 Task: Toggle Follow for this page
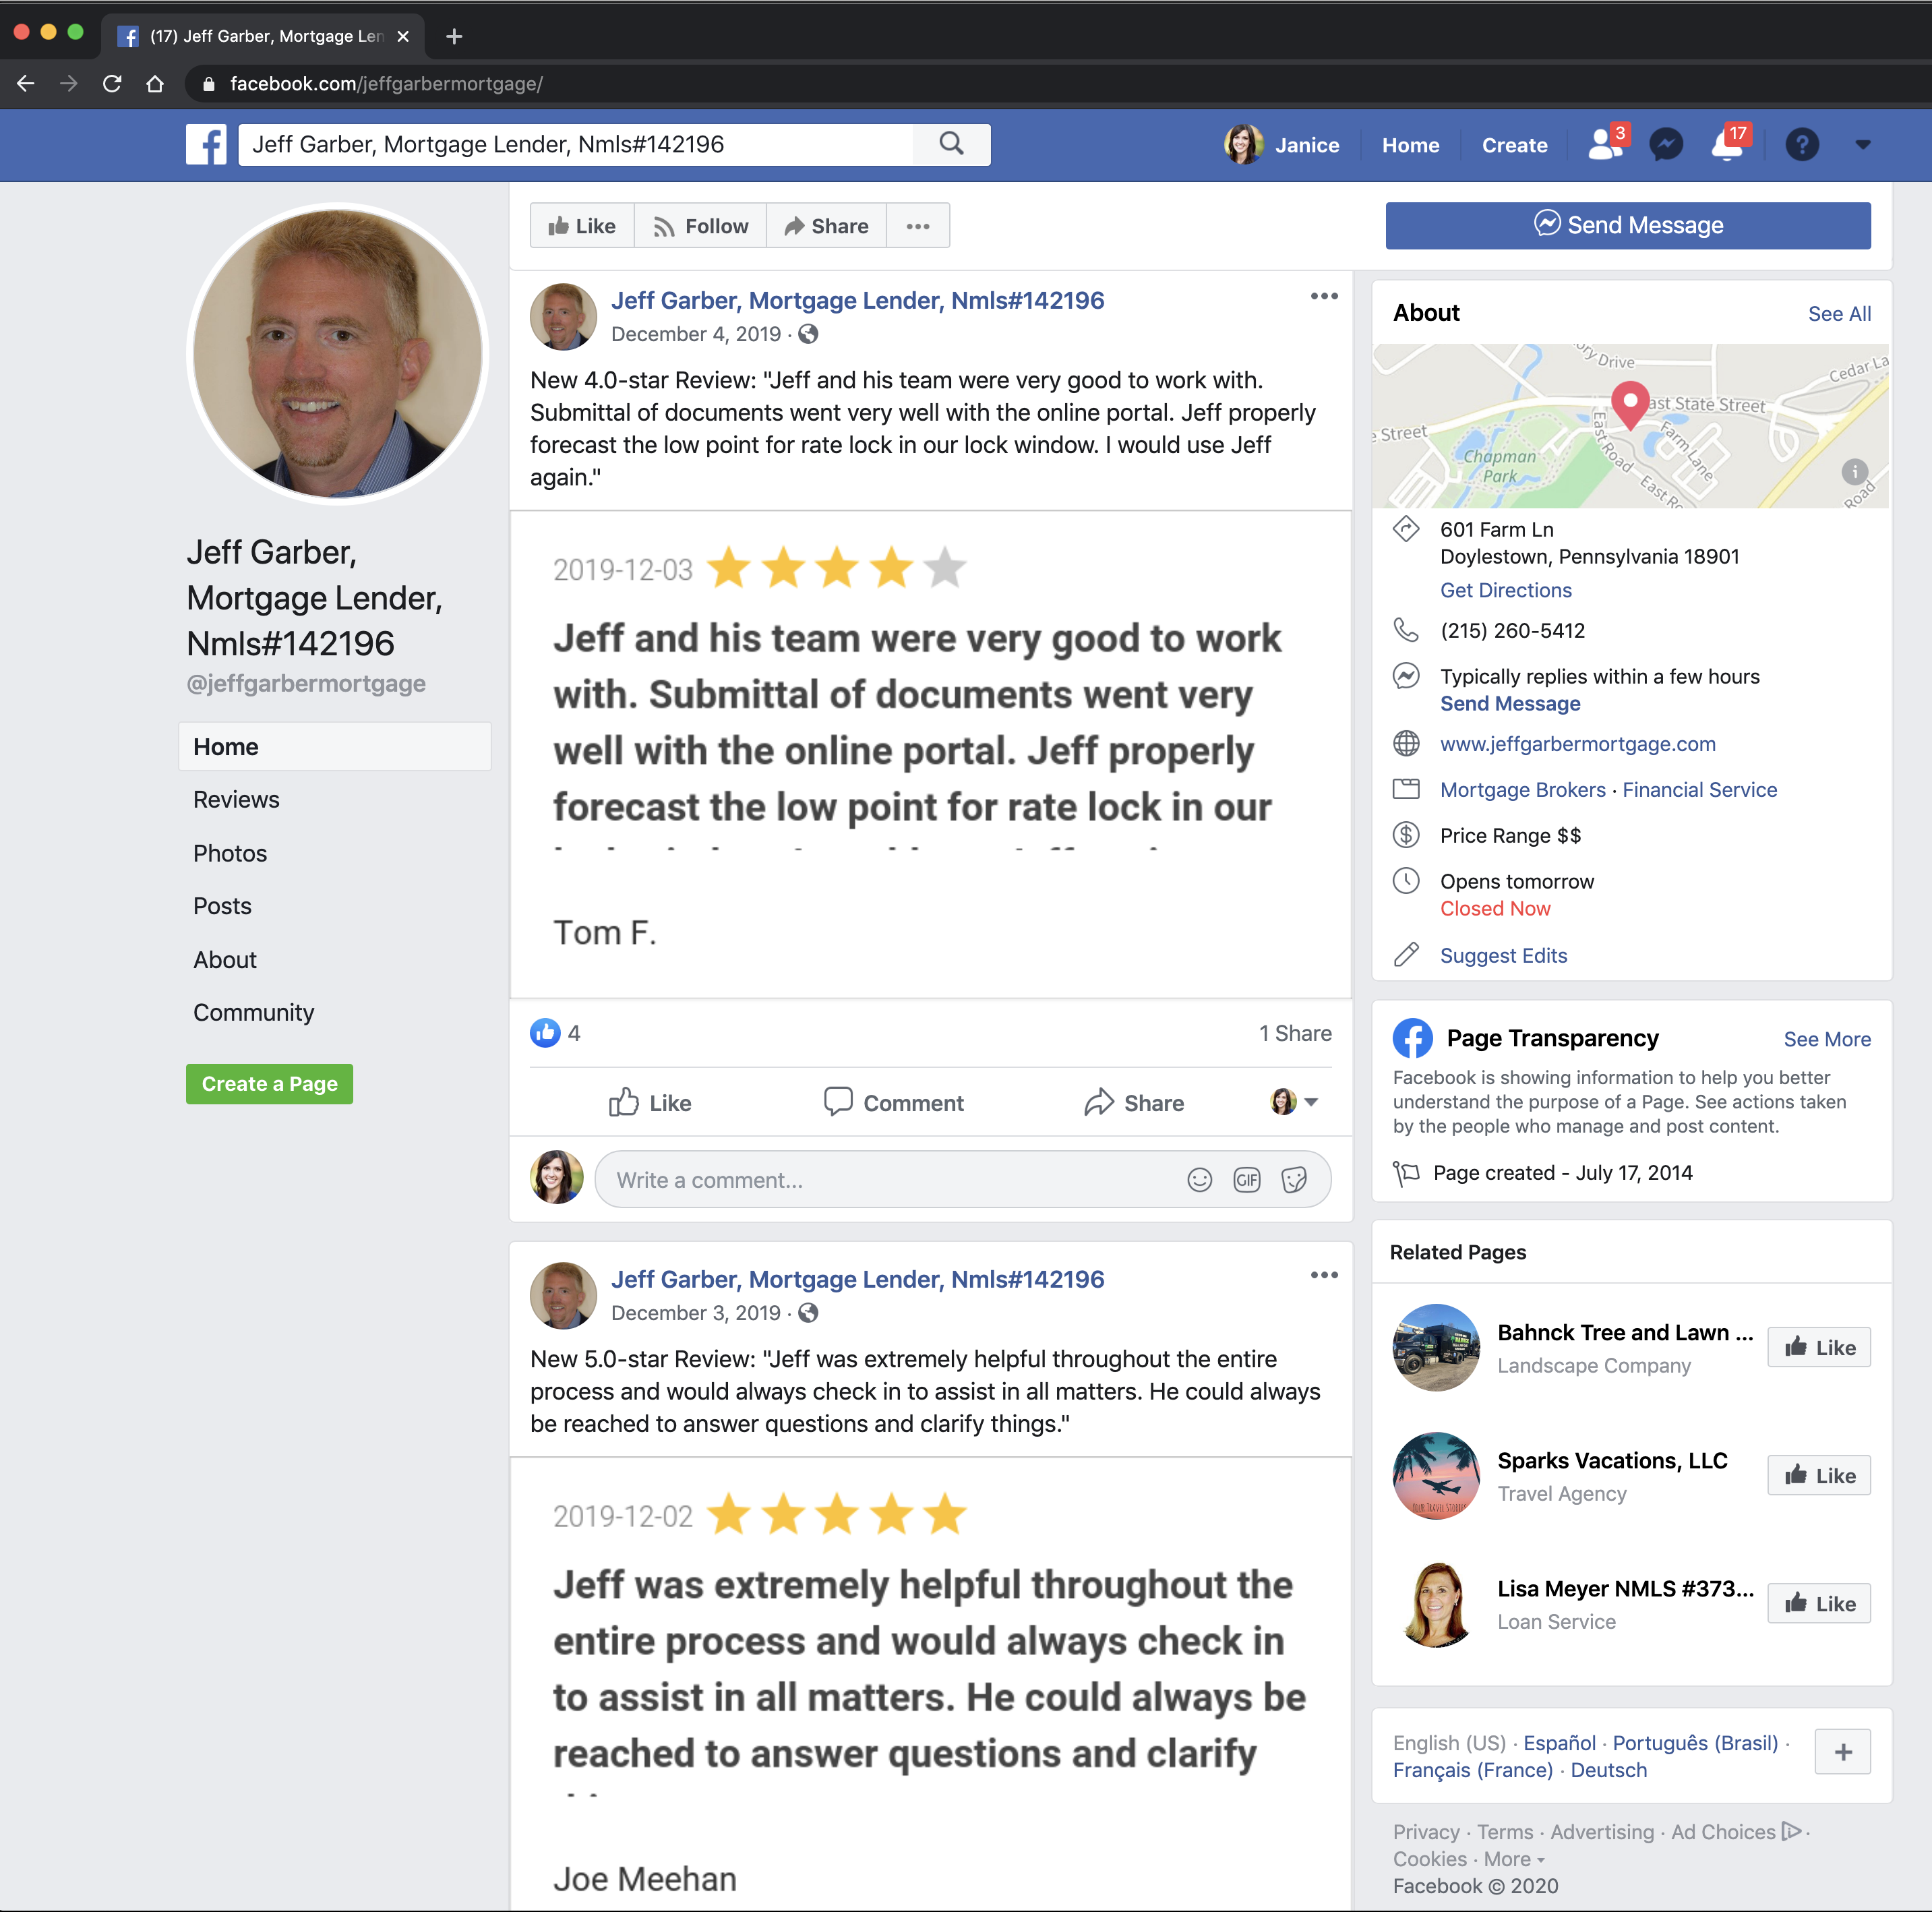tap(700, 226)
